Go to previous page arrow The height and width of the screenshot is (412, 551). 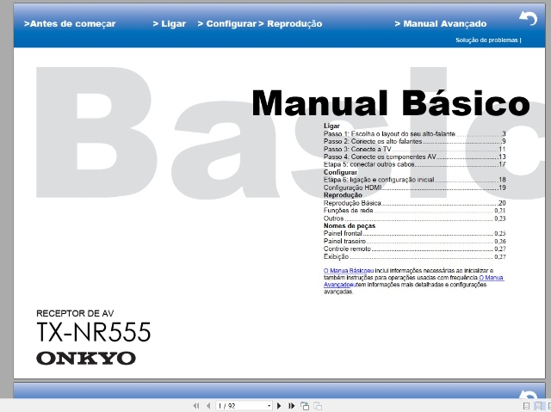point(208,406)
